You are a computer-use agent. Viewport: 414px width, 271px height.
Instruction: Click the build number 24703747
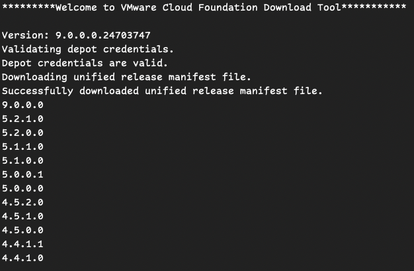(127, 35)
